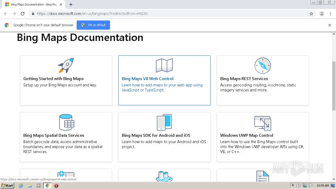Click the 3D buildings icon in the bottom card
This screenshot has height=189, width=336.
click(164, 176)
